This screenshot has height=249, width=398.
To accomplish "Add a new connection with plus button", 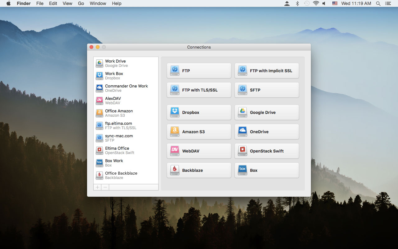I will pos(97,187).
